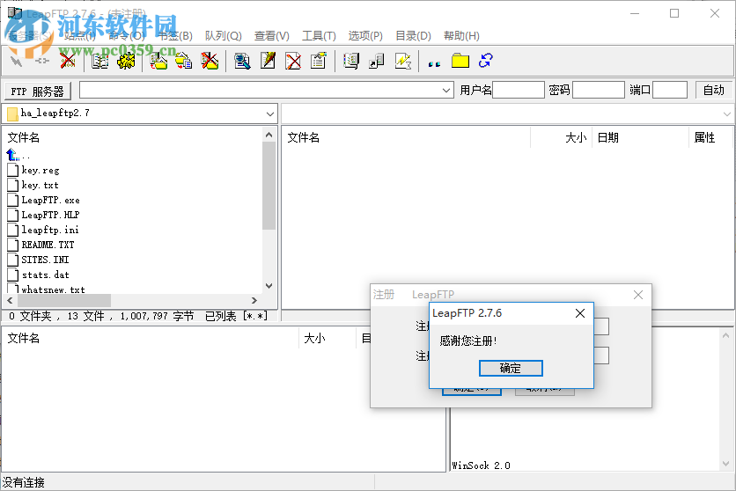Screen dimensions: 736x491
Task: Click the local list scroll-left arrow
Action: click(11, 300)
